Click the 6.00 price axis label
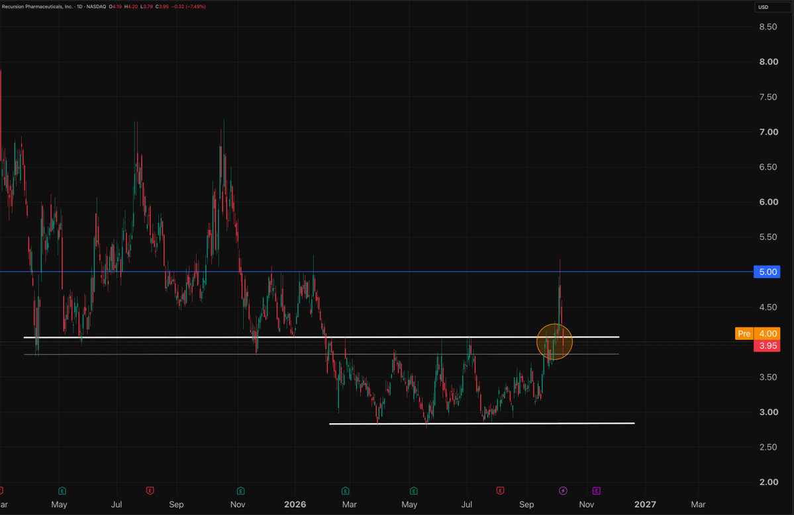This screenshot has height=515, width=794. pyautogui.click(x=768, y=202)
